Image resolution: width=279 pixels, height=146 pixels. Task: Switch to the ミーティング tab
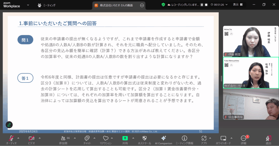[47, 5]
